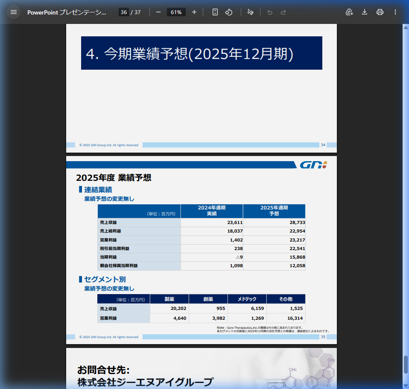Zoom in with the plus button
This screenshot has width=409, height=389.
[x=194, y=12]
